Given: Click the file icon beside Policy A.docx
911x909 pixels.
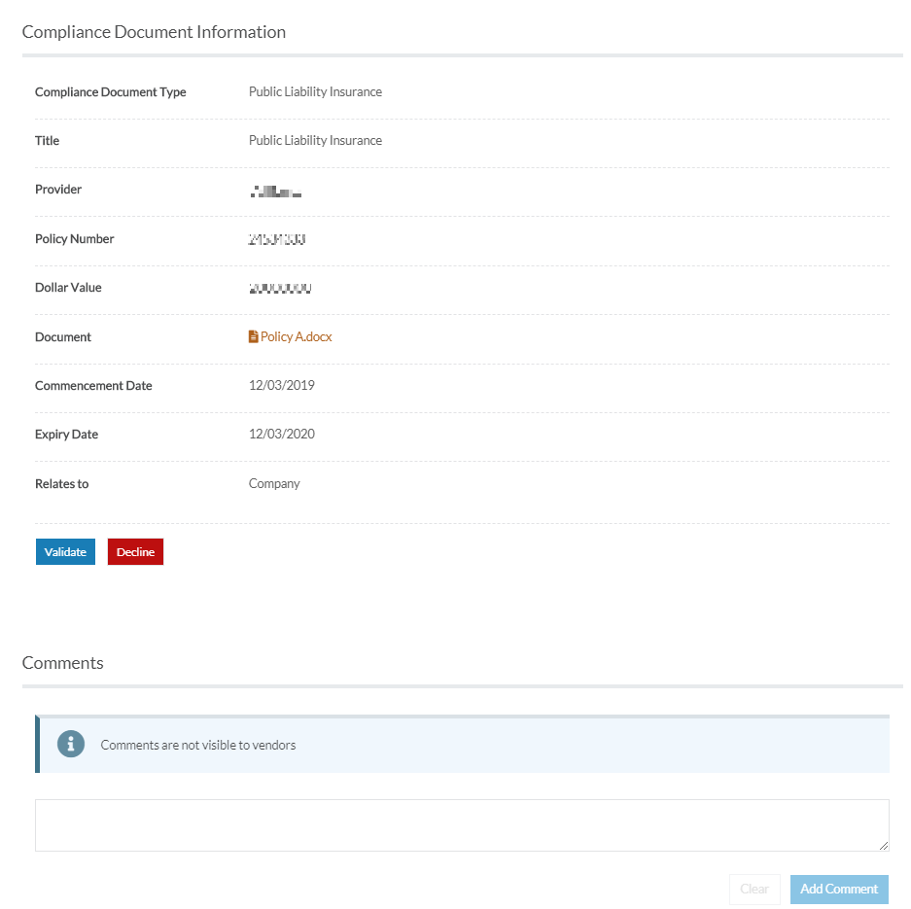Looking at the screenshot, I should tap(254, 337).
